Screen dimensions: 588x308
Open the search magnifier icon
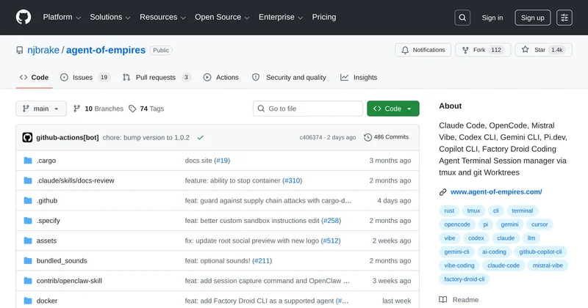click(x=462, y=18)
